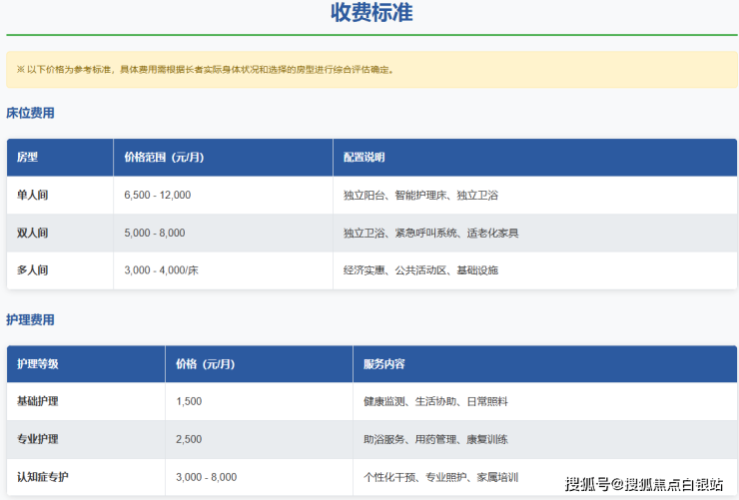Click the 搜狐号@搜狐焦点白银站 watermark
This screenshot has width=739, height=500.
tap(643, 485)
